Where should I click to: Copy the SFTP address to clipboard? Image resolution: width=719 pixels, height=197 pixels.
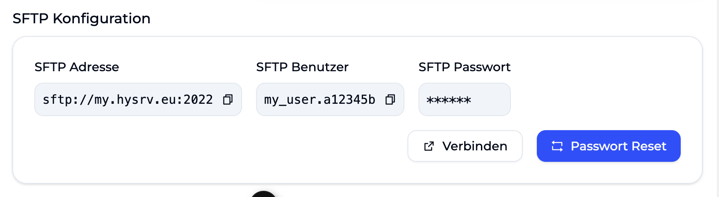[227, 100]
